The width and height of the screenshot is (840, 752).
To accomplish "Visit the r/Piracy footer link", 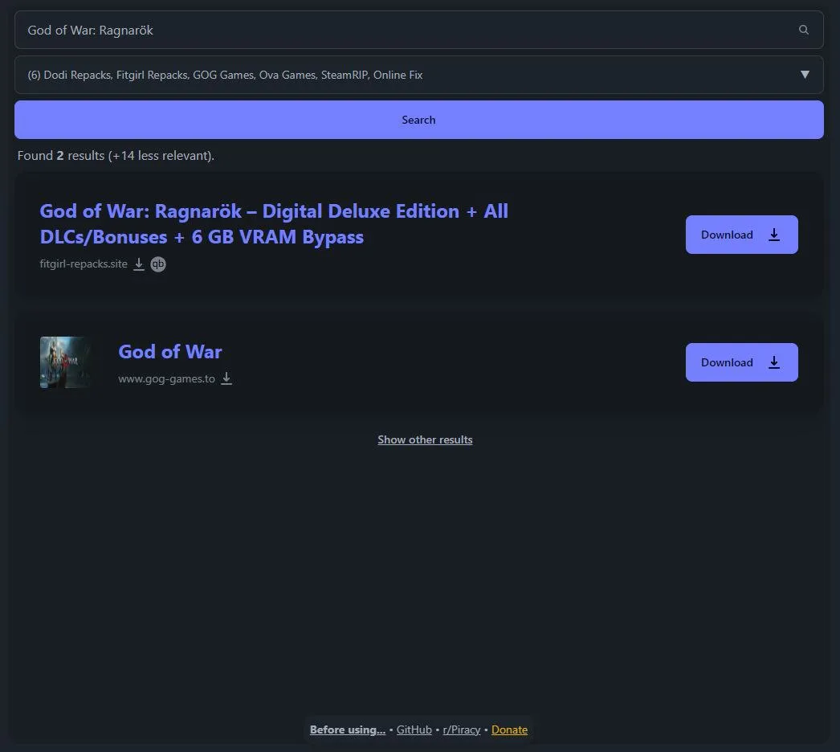I will click(461, 730).
